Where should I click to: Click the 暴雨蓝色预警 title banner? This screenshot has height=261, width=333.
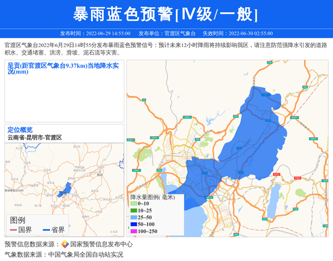(166, 14)
